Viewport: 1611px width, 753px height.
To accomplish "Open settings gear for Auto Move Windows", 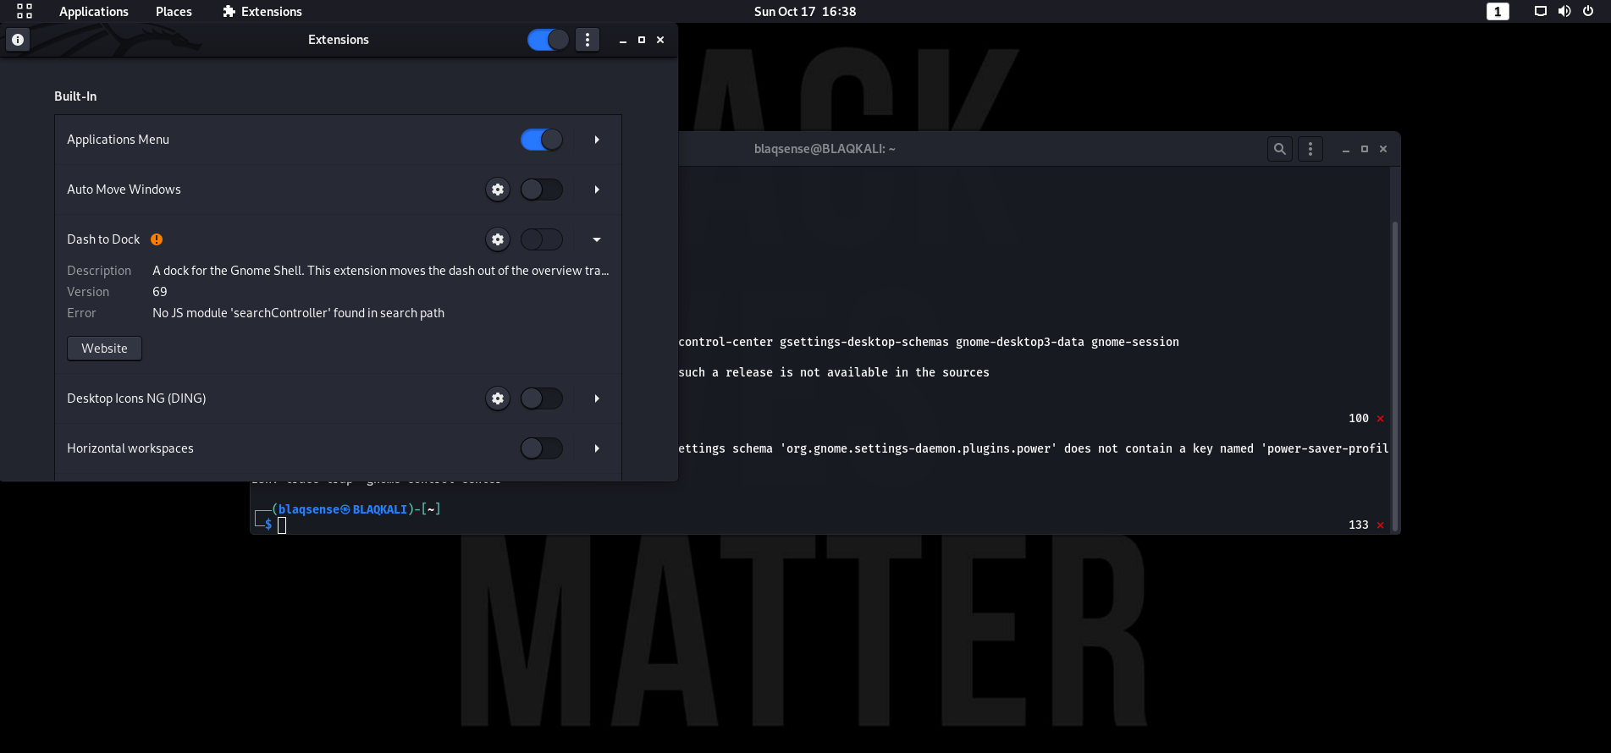I will point(498,190).
